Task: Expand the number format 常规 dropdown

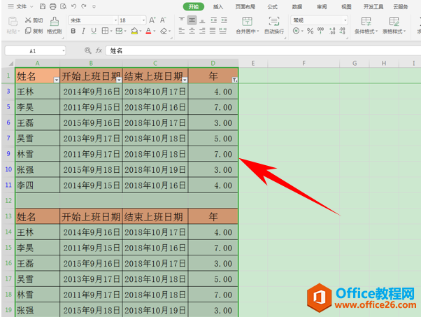Action: (x=345, y=20)
